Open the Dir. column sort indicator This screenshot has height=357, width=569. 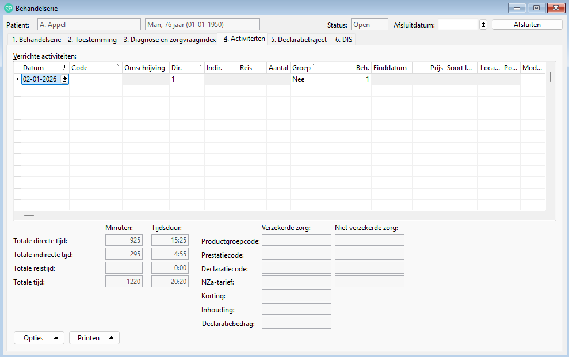[201, 65]
